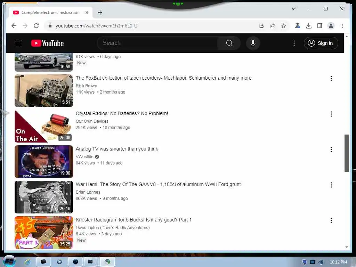Go to YouTube home via logo
356x267 pixels.
(47, 43)
